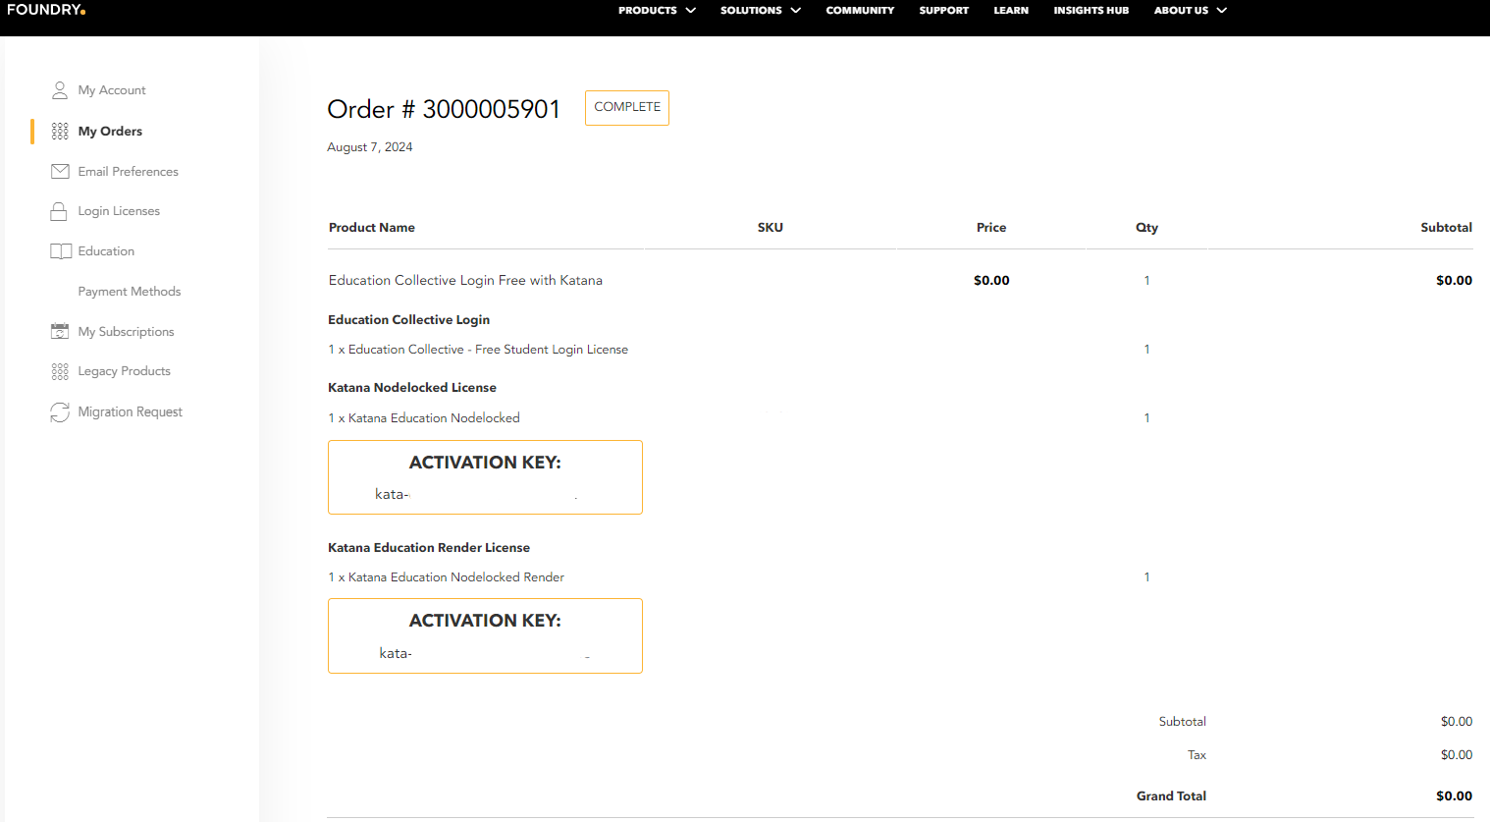Click the Product Name column header

[372, 228]
